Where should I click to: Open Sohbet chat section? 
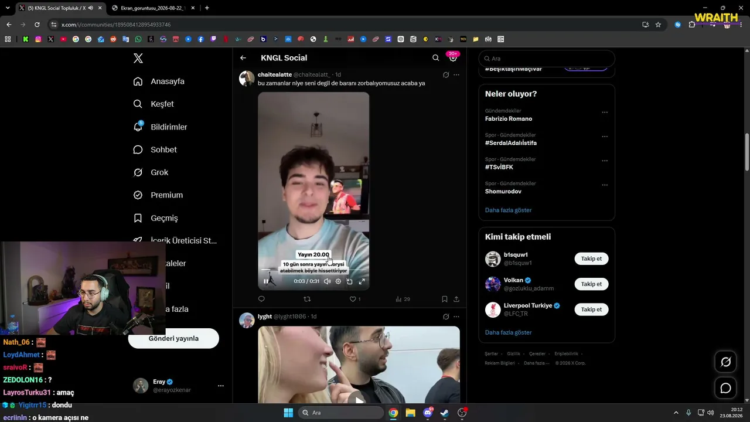pos(155,149)
